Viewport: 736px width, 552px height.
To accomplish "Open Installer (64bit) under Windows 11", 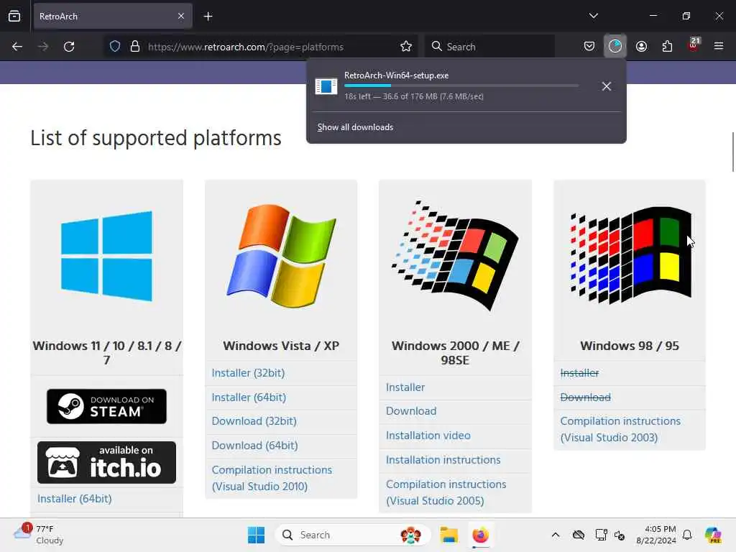I will [75, 499].
